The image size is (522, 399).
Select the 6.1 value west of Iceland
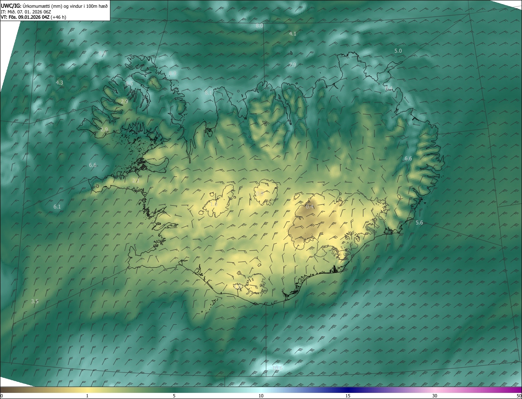[57, 207]
